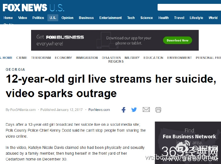Open the GEORGIA category label

15,69
